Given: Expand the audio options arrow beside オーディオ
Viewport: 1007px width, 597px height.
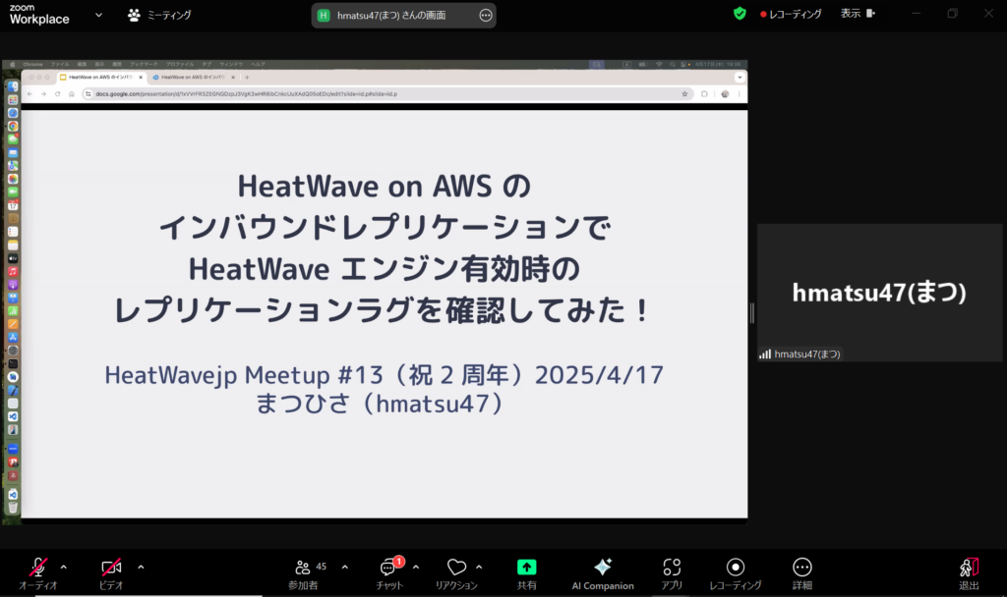Looking at the screenshot, I should tap(64, 567).
